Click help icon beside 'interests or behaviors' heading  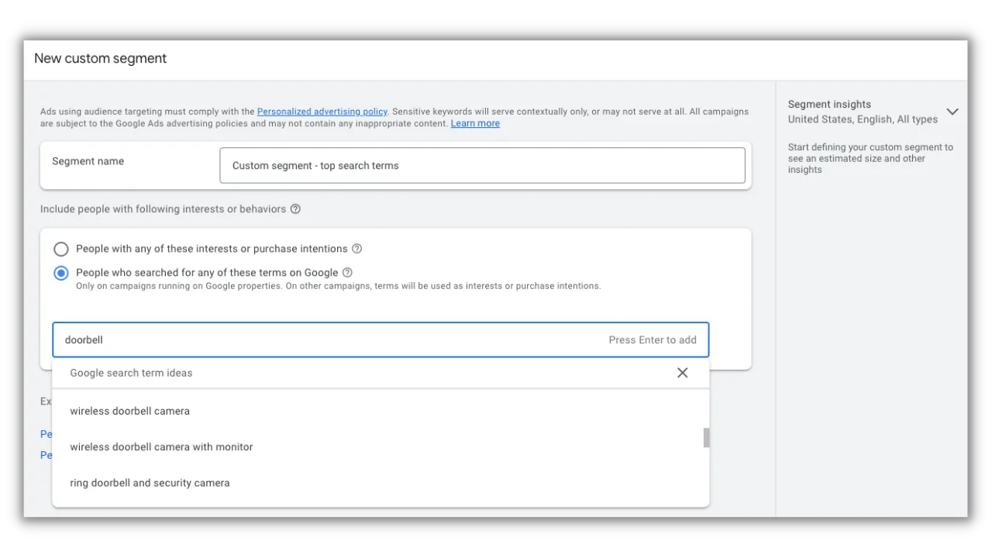pyautogui.click(x=295, y=209)
